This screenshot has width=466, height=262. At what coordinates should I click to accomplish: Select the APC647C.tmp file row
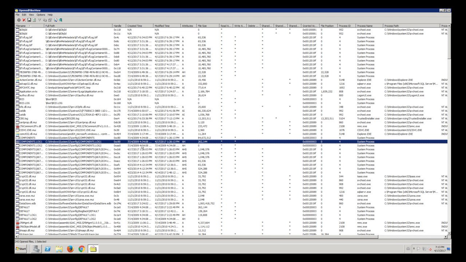pyautogui.click(x=231, y=87)
